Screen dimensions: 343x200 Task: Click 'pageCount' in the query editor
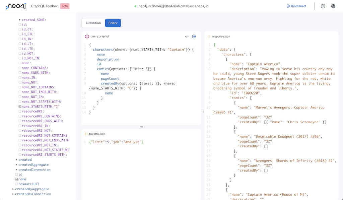[110, 78]
